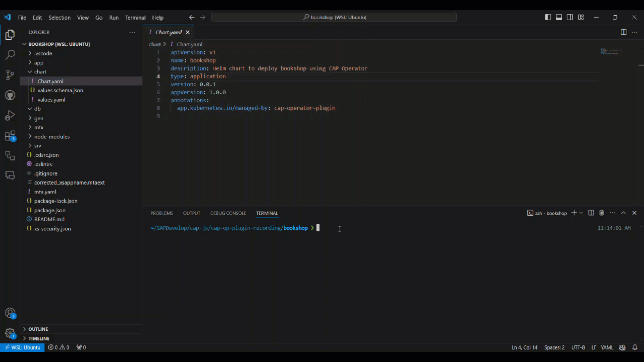Open the Extensions view
This screenshot has height=362, width=644.
coord(10,136)
